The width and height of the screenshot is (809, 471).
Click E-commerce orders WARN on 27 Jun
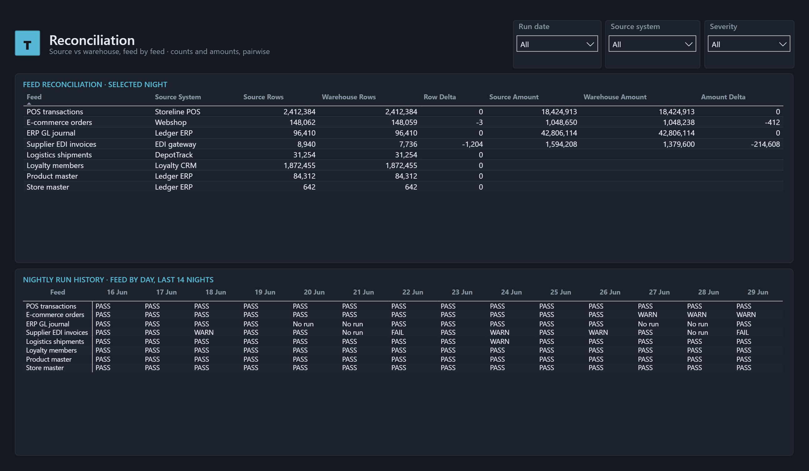647,315
